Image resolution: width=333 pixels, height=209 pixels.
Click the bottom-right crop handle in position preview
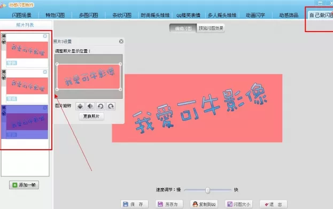tap(120, 89)
